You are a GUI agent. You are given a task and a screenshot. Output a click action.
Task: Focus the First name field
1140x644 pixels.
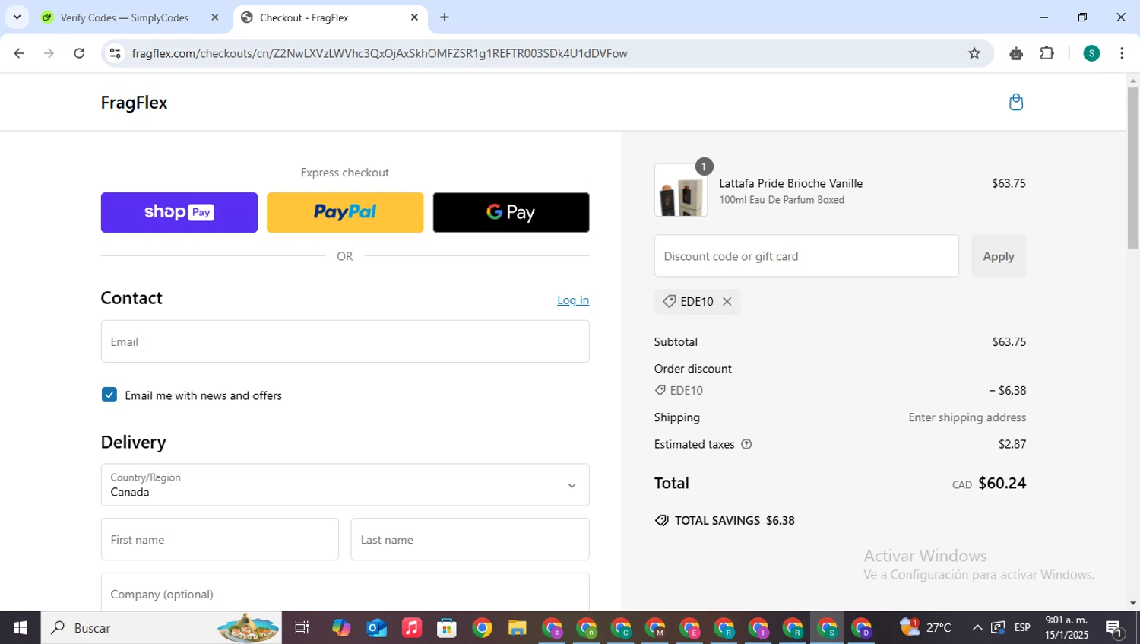tap(220, 539)
